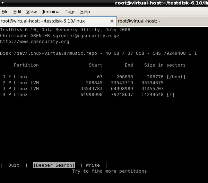
Task: Click end value 79248637
Action: pyautogui.click(x=122, y=95)
